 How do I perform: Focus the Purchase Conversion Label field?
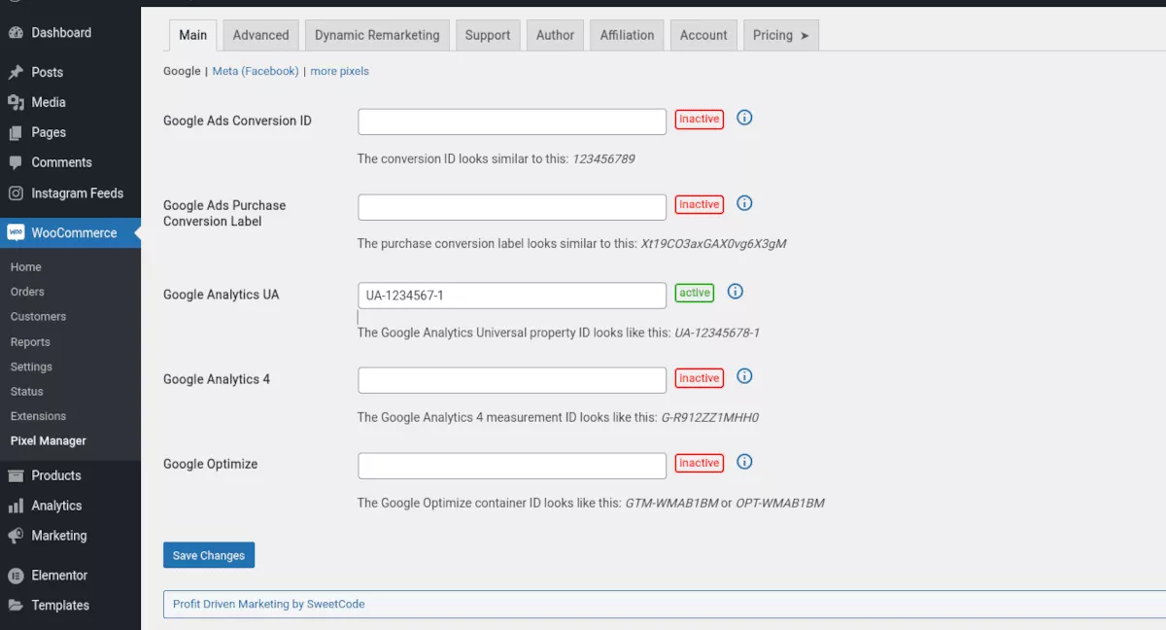coord(512,207)
